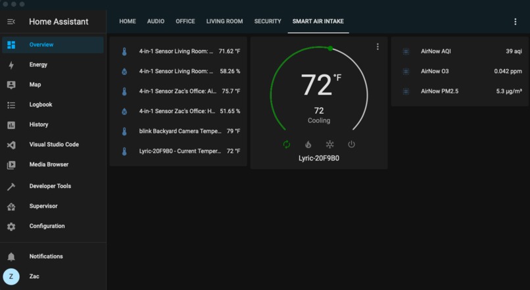Set thermostat to heat mode flame icon
530x290 pixels.
coord(308,144)
